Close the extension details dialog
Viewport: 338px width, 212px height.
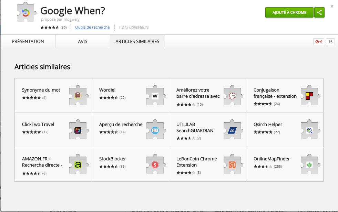pos(332,6)
